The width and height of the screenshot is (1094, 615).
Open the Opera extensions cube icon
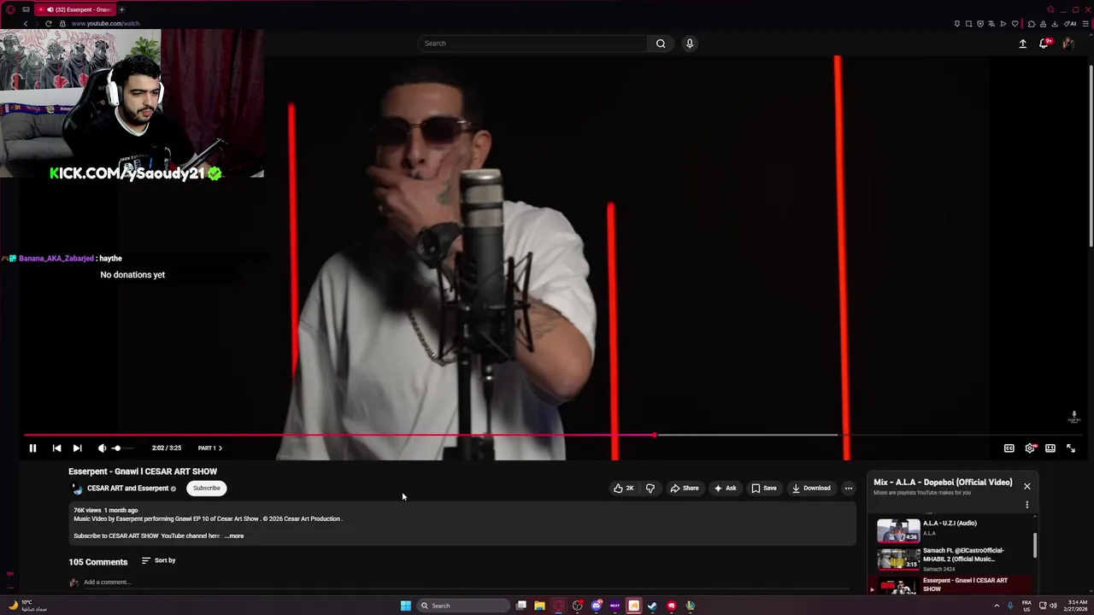1032,24
